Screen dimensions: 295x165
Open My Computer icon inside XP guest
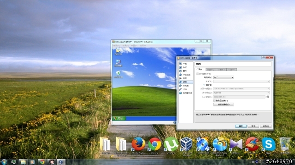point(118,63)
